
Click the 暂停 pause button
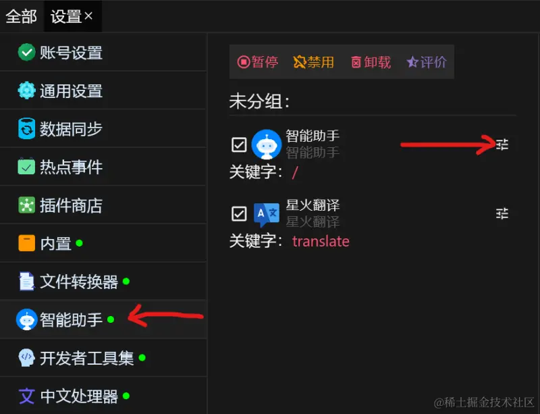[258, 62]
